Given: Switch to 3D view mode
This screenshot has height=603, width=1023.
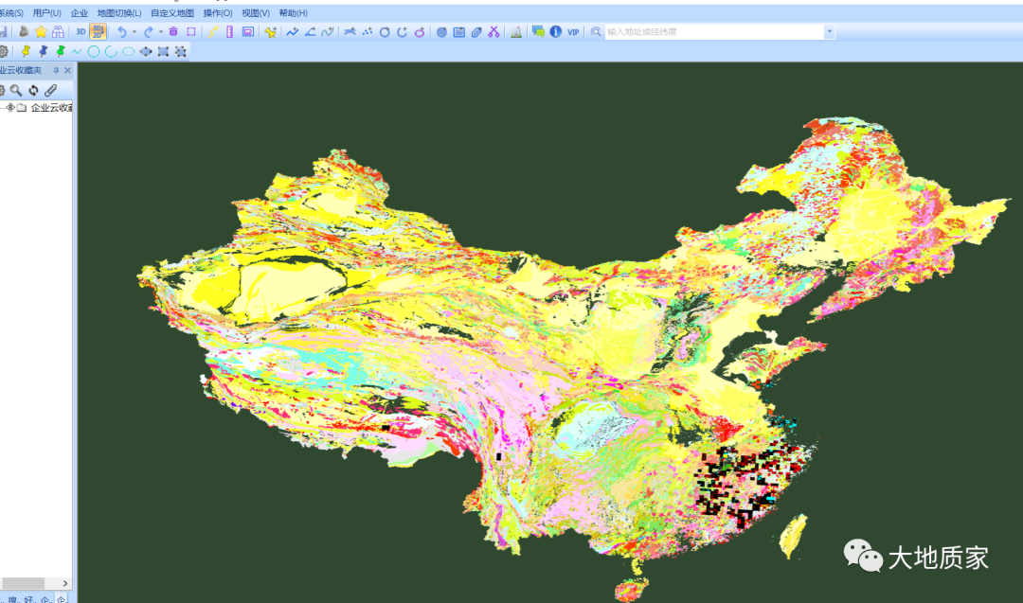Looking at the screenshot, I should pyautogui.click(x=81, y=31).
